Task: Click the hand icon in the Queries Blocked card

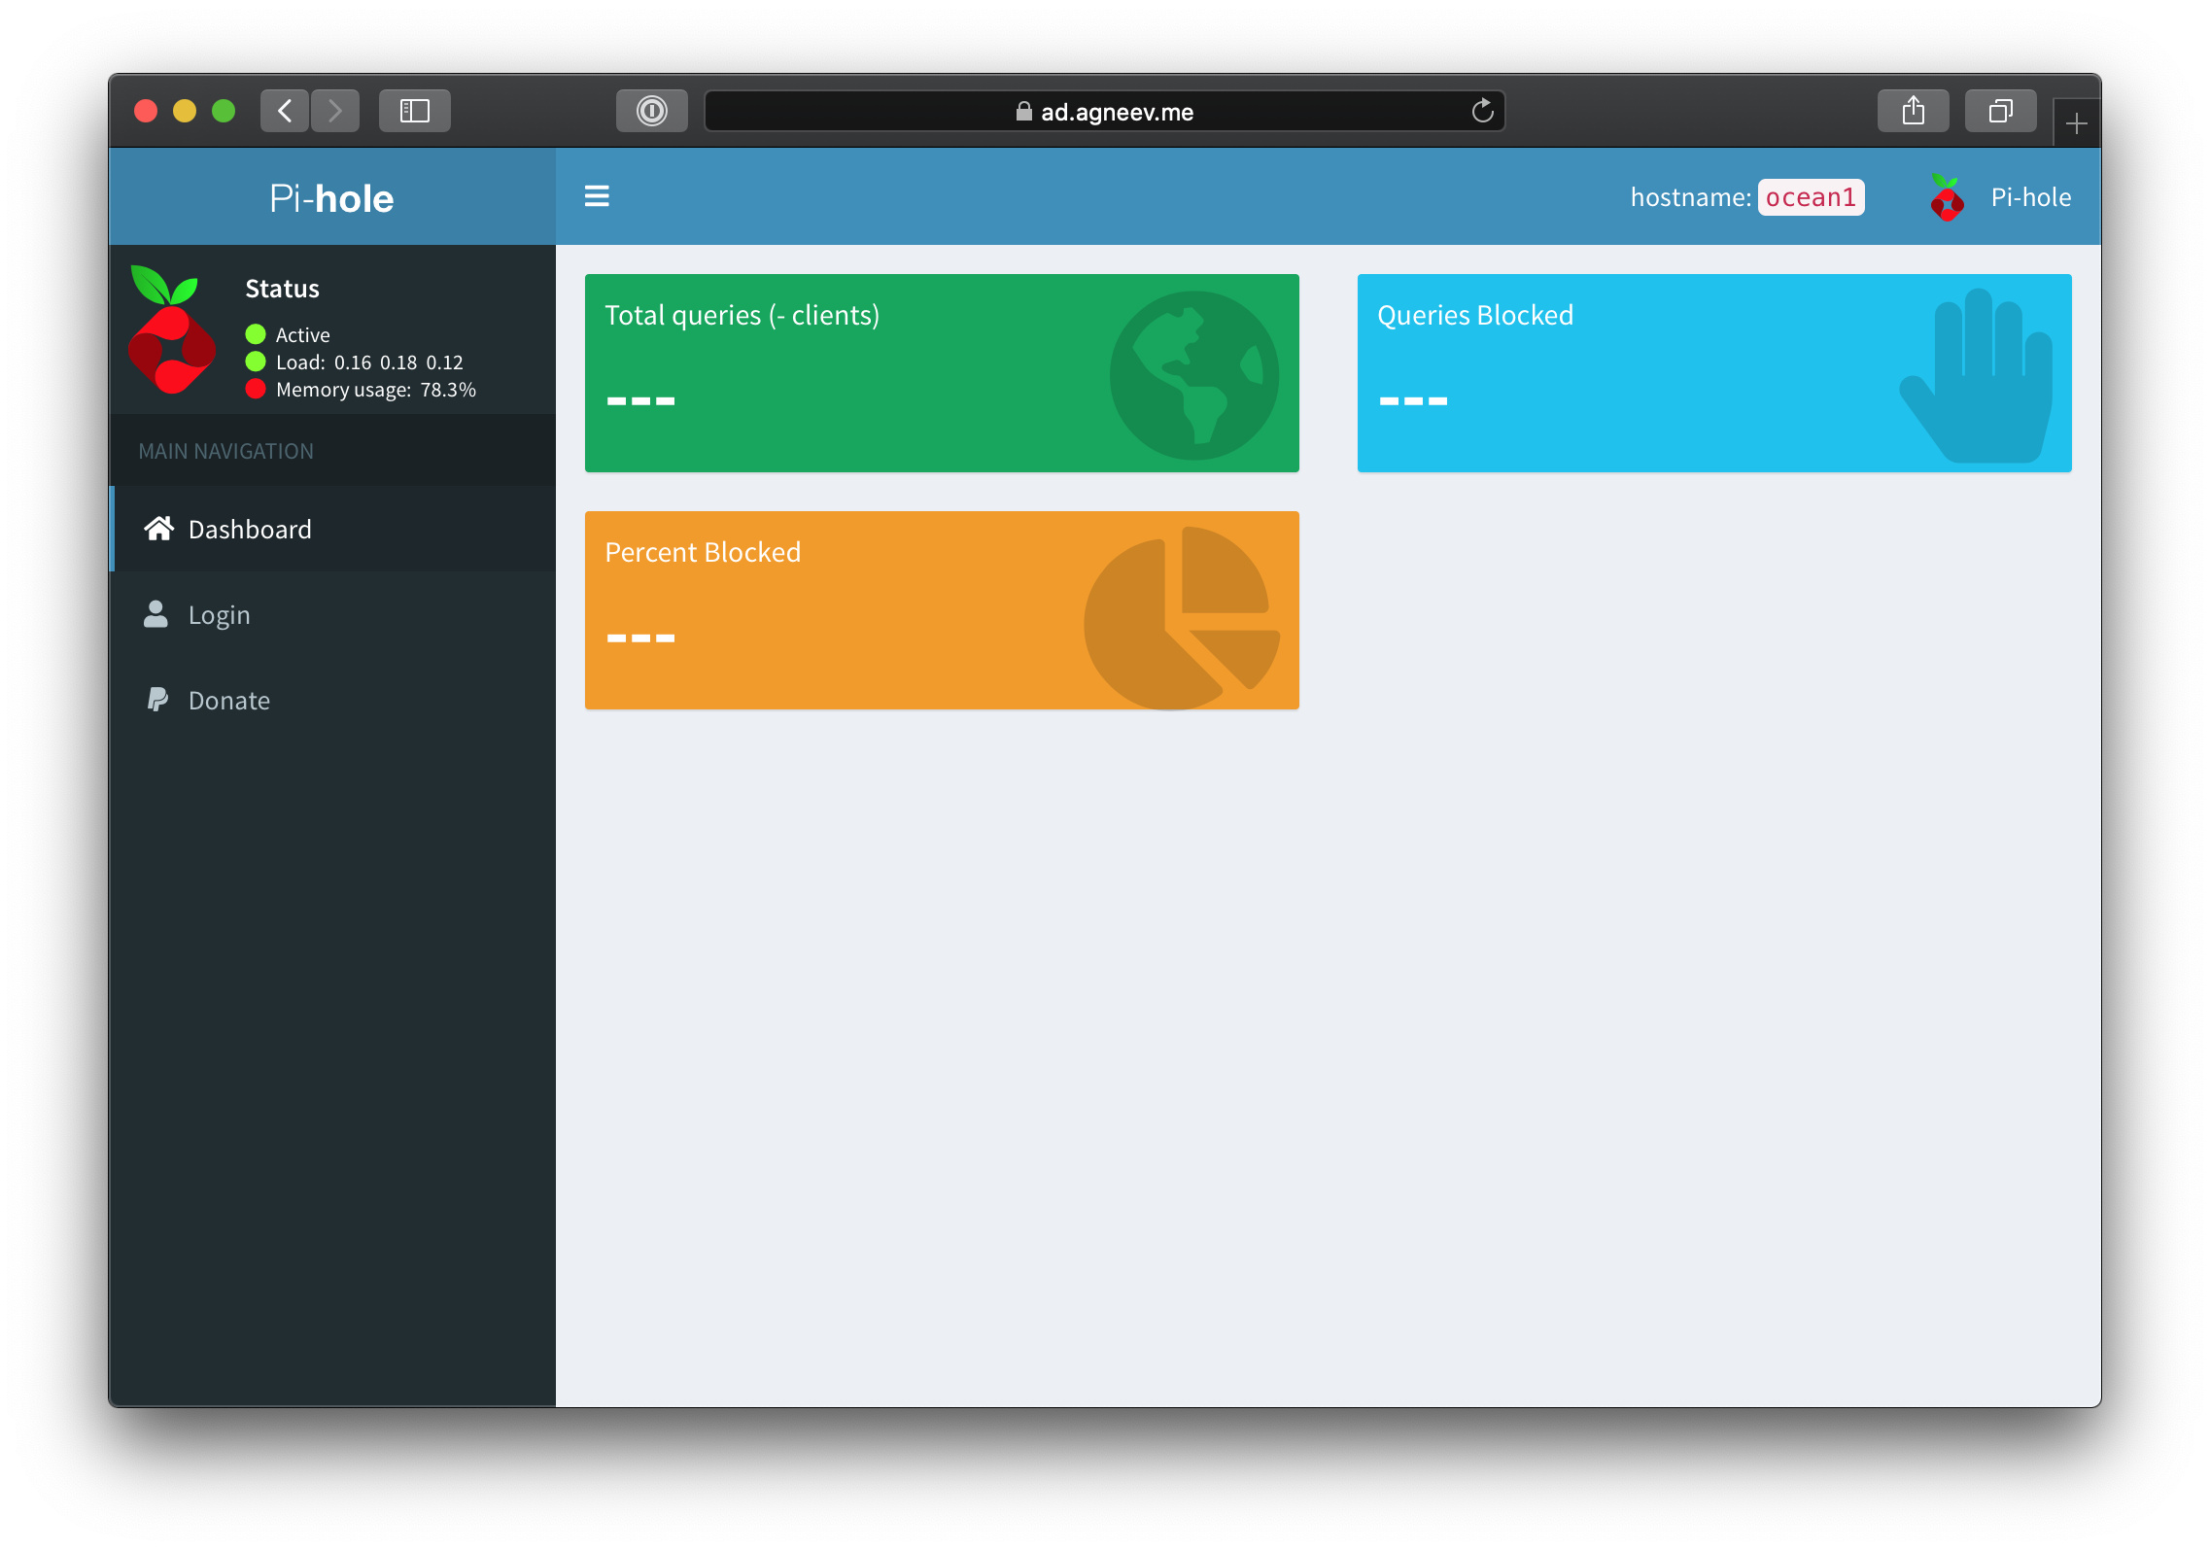Action: (x=1976, y=375)
